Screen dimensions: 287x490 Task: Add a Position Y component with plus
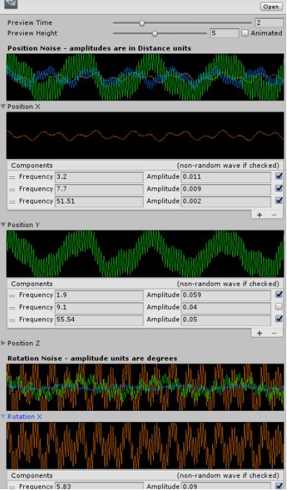pos(259,333)
